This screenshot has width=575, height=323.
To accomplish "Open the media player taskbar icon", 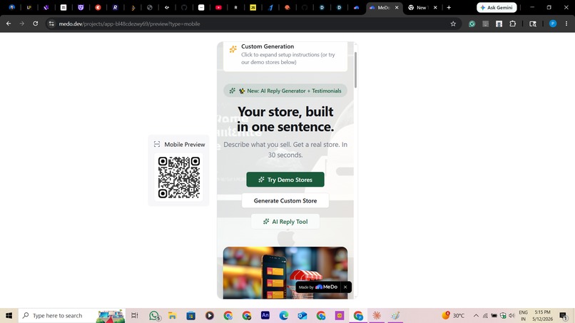I will pyautogui.click(x=210, y=315).
